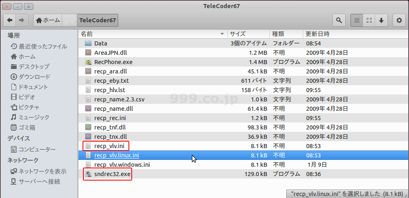Switch to icon grid view
The height and width of the screenshot is (198, 409).
pyautogui.click(x=369, y=20)
